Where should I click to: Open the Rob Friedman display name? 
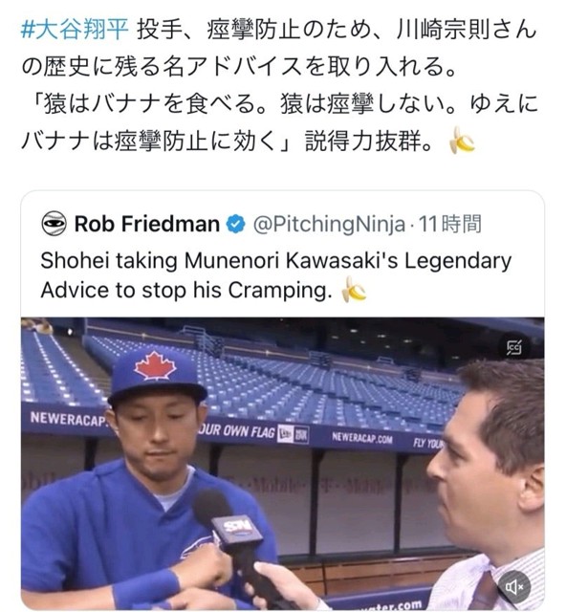pos(147,224)
